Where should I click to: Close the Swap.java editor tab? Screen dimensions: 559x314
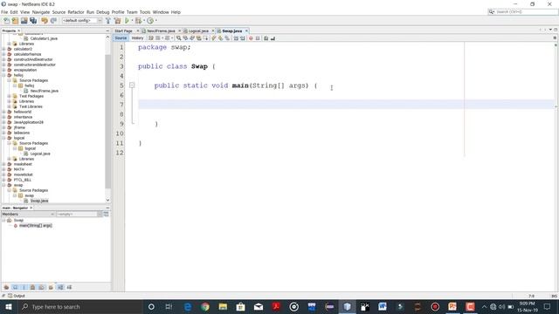pos(246,31)
